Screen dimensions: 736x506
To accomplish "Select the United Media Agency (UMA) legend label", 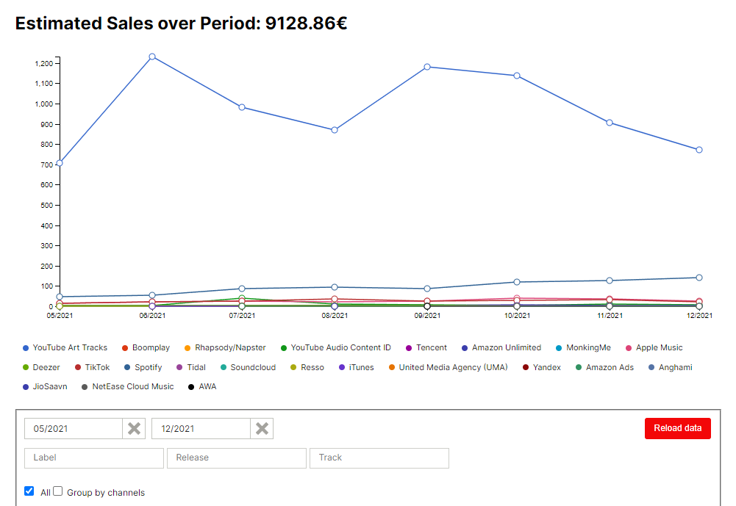I will click(x=454, y=367).
